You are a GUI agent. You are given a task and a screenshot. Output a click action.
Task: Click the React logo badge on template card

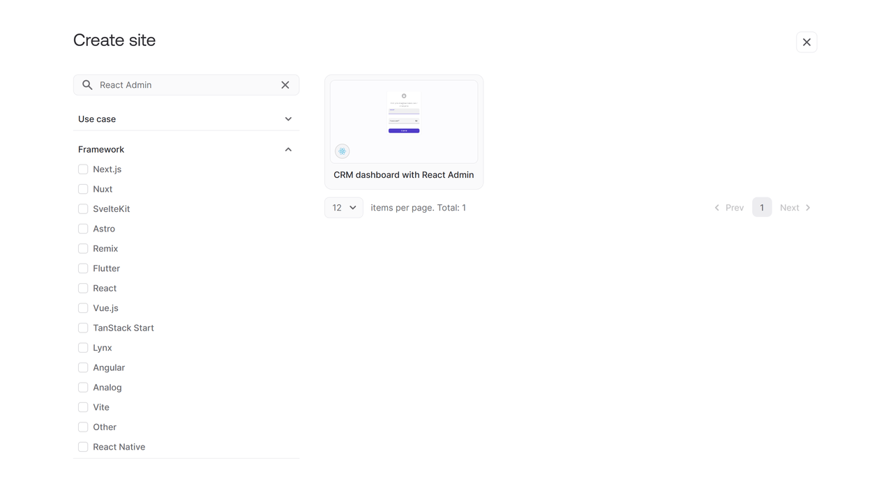tap(342, 151)
